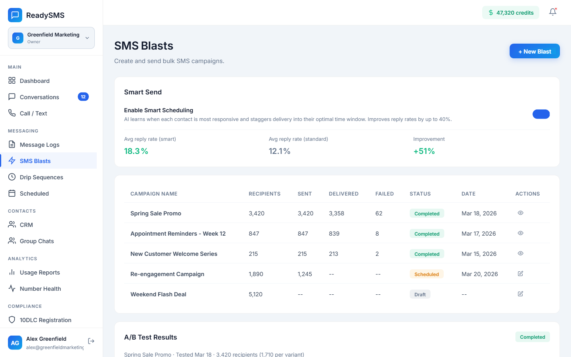Image resolution: width=571 pixels, height=357 pixels.
Task: Click the notification bell icon
Action: pos(553,12)
